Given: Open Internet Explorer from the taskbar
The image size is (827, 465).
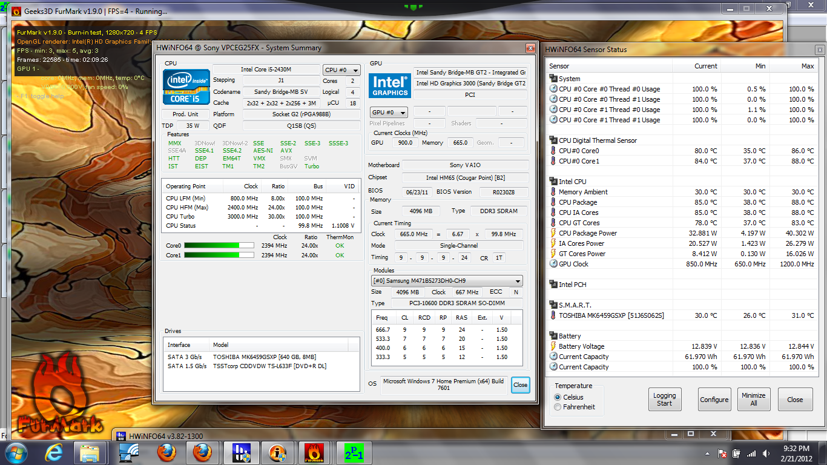Looking at the screenshot, I should pos(53,453).
